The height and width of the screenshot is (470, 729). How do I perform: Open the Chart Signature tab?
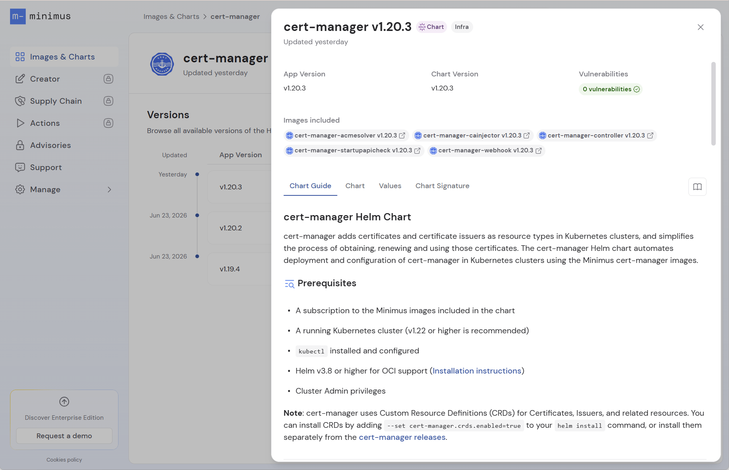coord(442,186)
